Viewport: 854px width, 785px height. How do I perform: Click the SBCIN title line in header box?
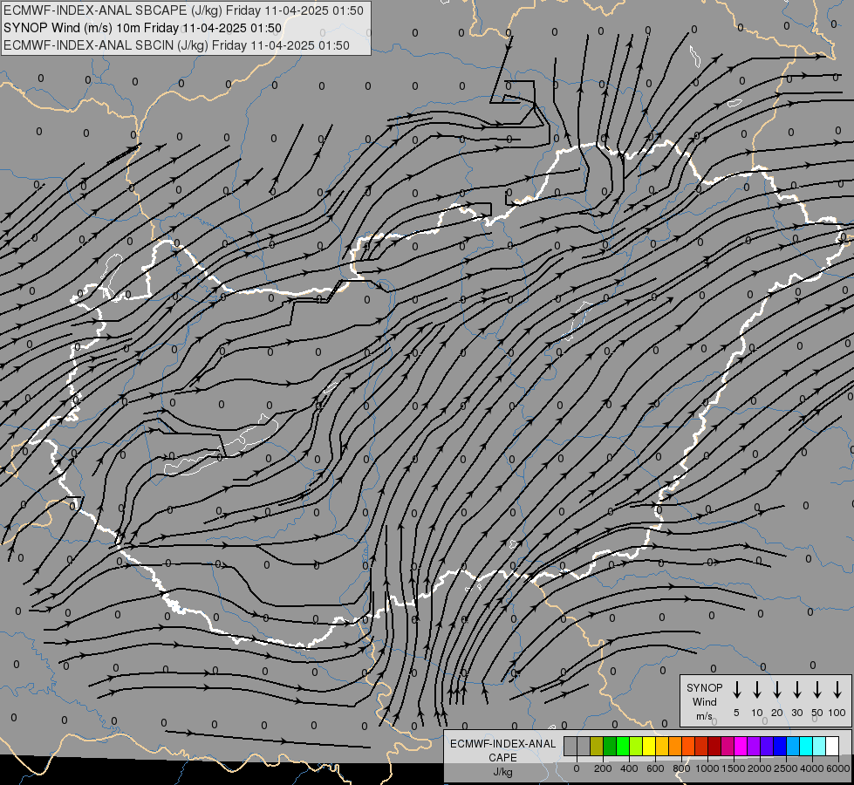click(176, 45)
